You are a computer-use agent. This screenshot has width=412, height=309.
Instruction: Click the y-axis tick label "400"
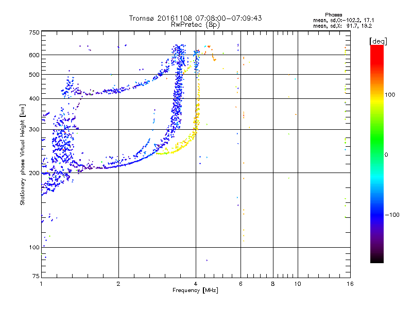[34, 98]
